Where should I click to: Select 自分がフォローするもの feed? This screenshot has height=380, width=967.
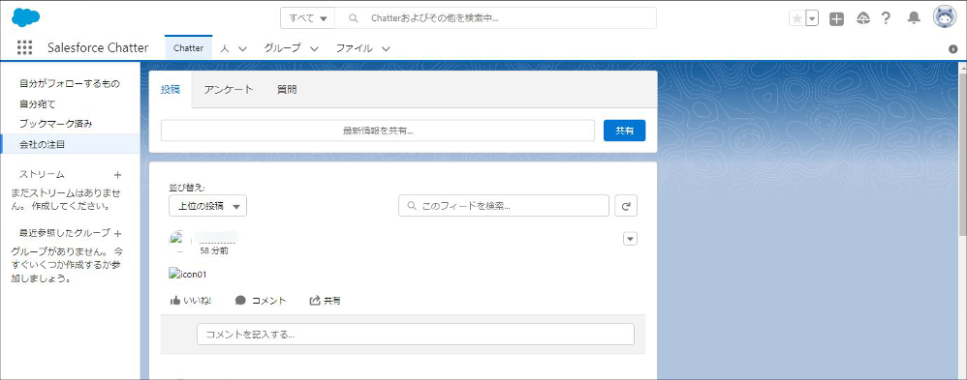pyautogui.click(x=70, y=84)
